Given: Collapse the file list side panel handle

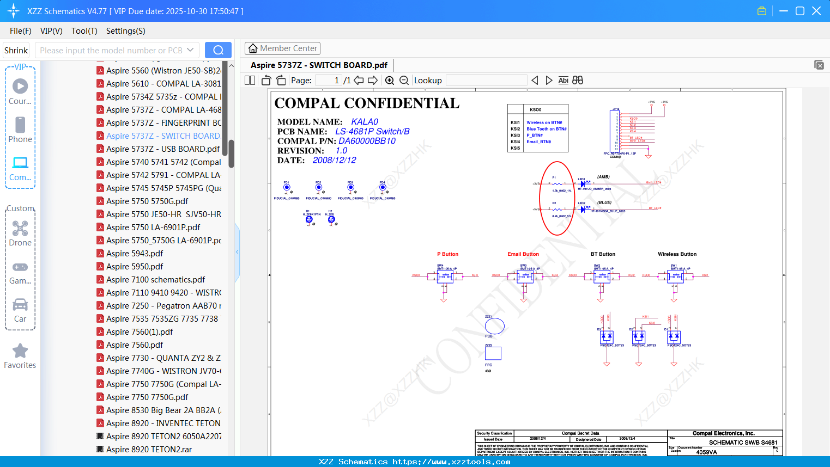Looking at the screenshot, I should tap(237, 251).
